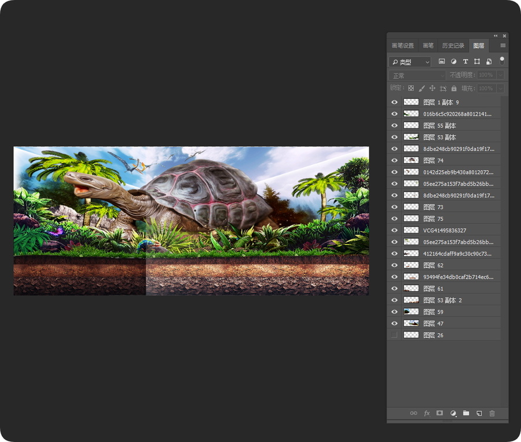
Task: Click thumbnail of layer 图层 47
Action: tap(411, 323)
